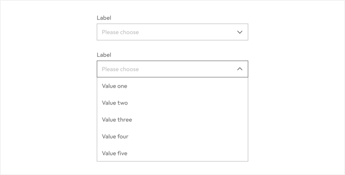This screenshot has height=175, width=345.
Task: Pick "Value three" in the dropdown list
Action: 117,119
